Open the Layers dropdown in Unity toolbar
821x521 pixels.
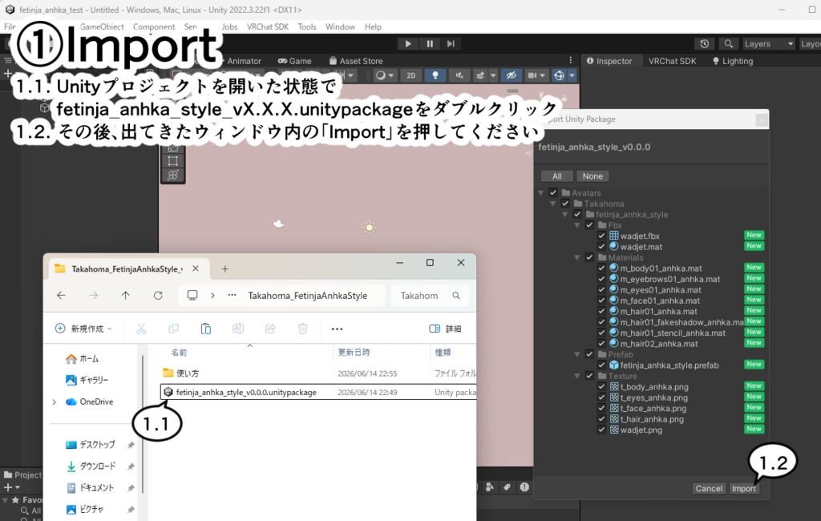coord(768,44)
